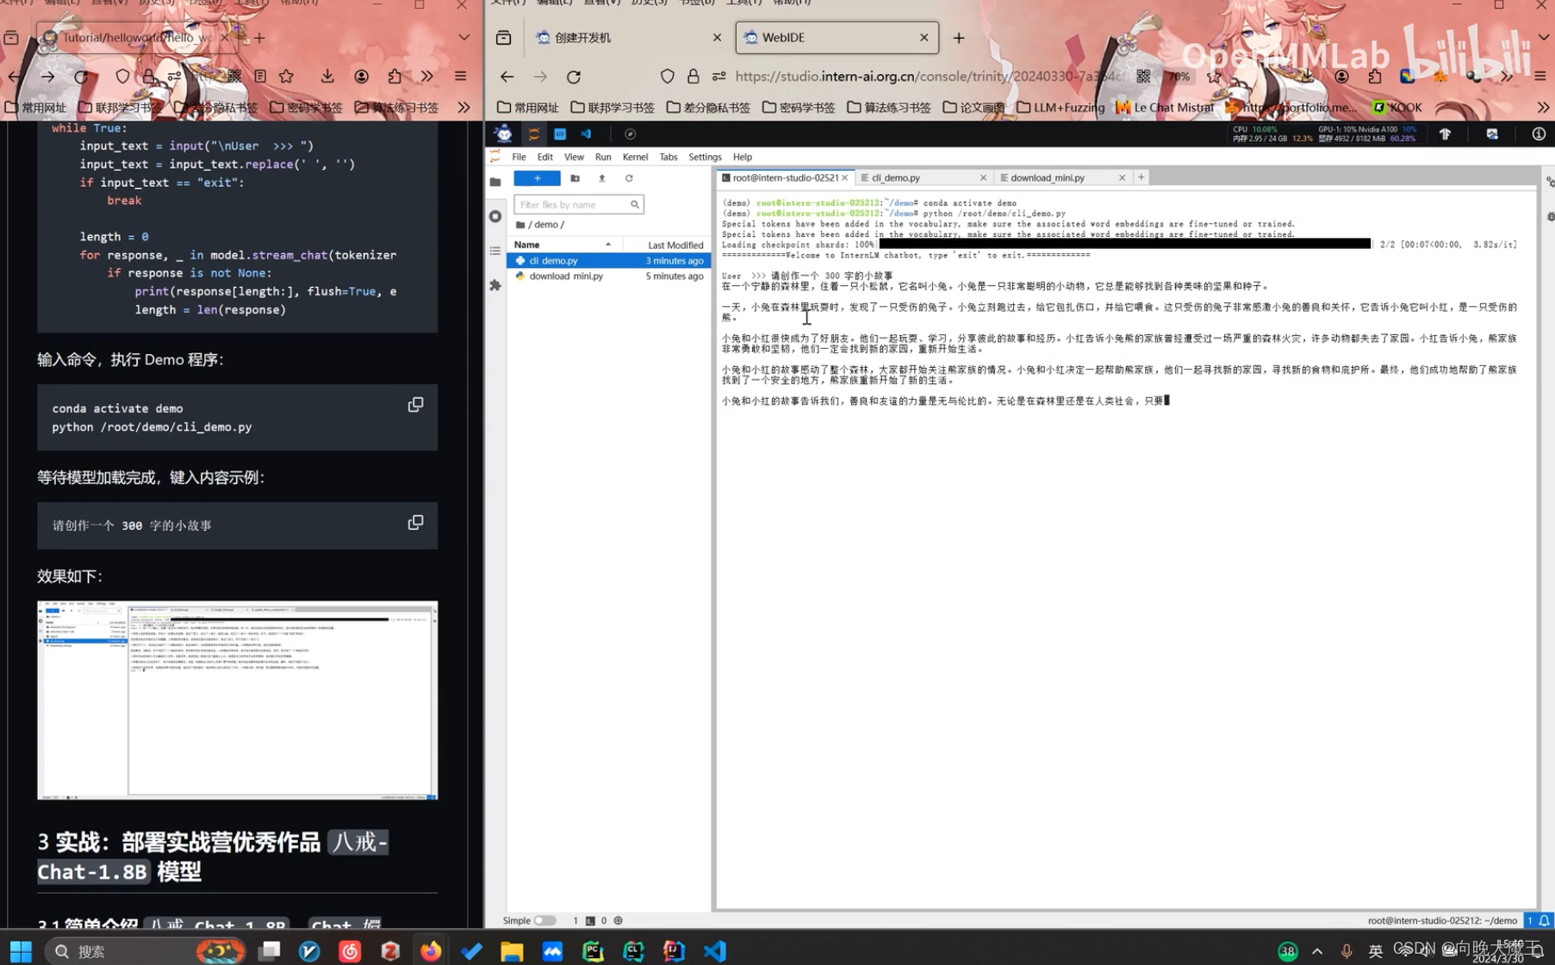1555x965 pixels.
Task: Open the JupyterLab View menu
Action: 574,157
